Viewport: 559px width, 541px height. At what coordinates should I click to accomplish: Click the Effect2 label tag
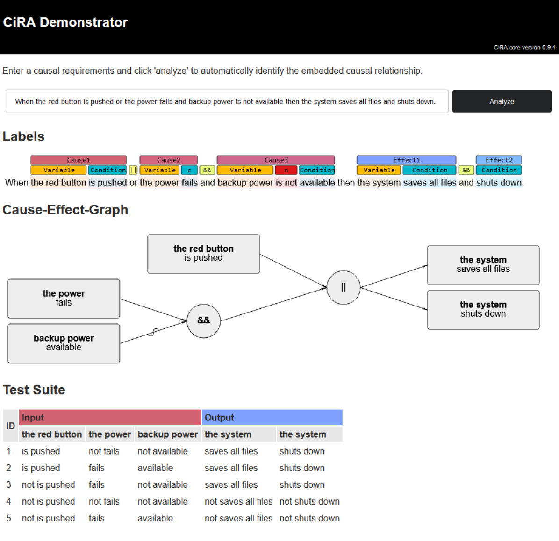point(499,160)
